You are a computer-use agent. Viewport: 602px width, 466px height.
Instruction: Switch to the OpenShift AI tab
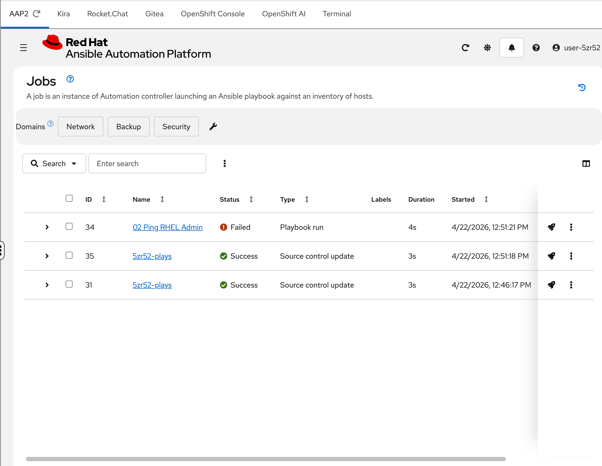[x=284, y=14]
